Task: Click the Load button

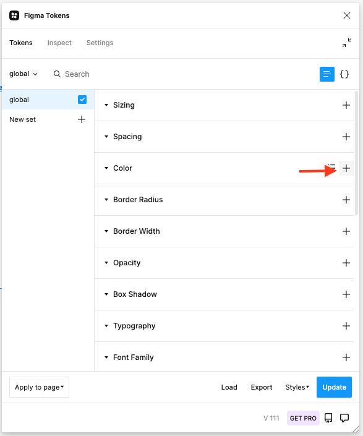Action: (229, 387)
